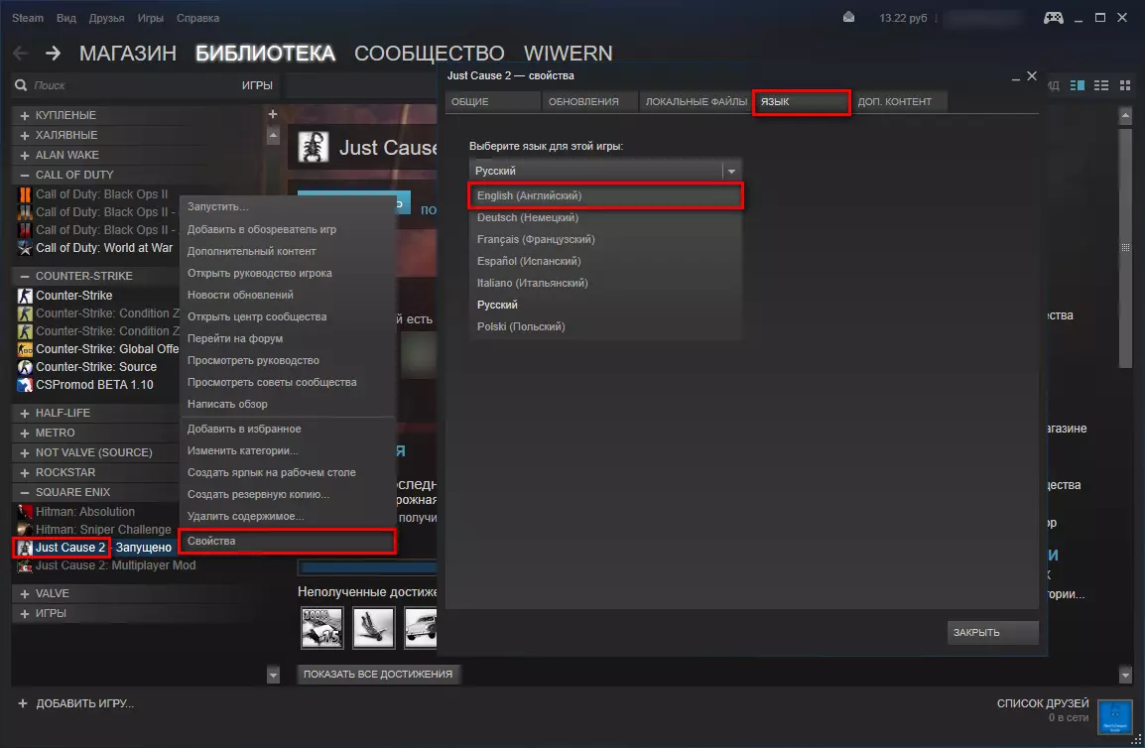Open third locked achievement car thumbnail
Image resolution: width=1145 pixels, height=748 pixels.
(421, 628)
